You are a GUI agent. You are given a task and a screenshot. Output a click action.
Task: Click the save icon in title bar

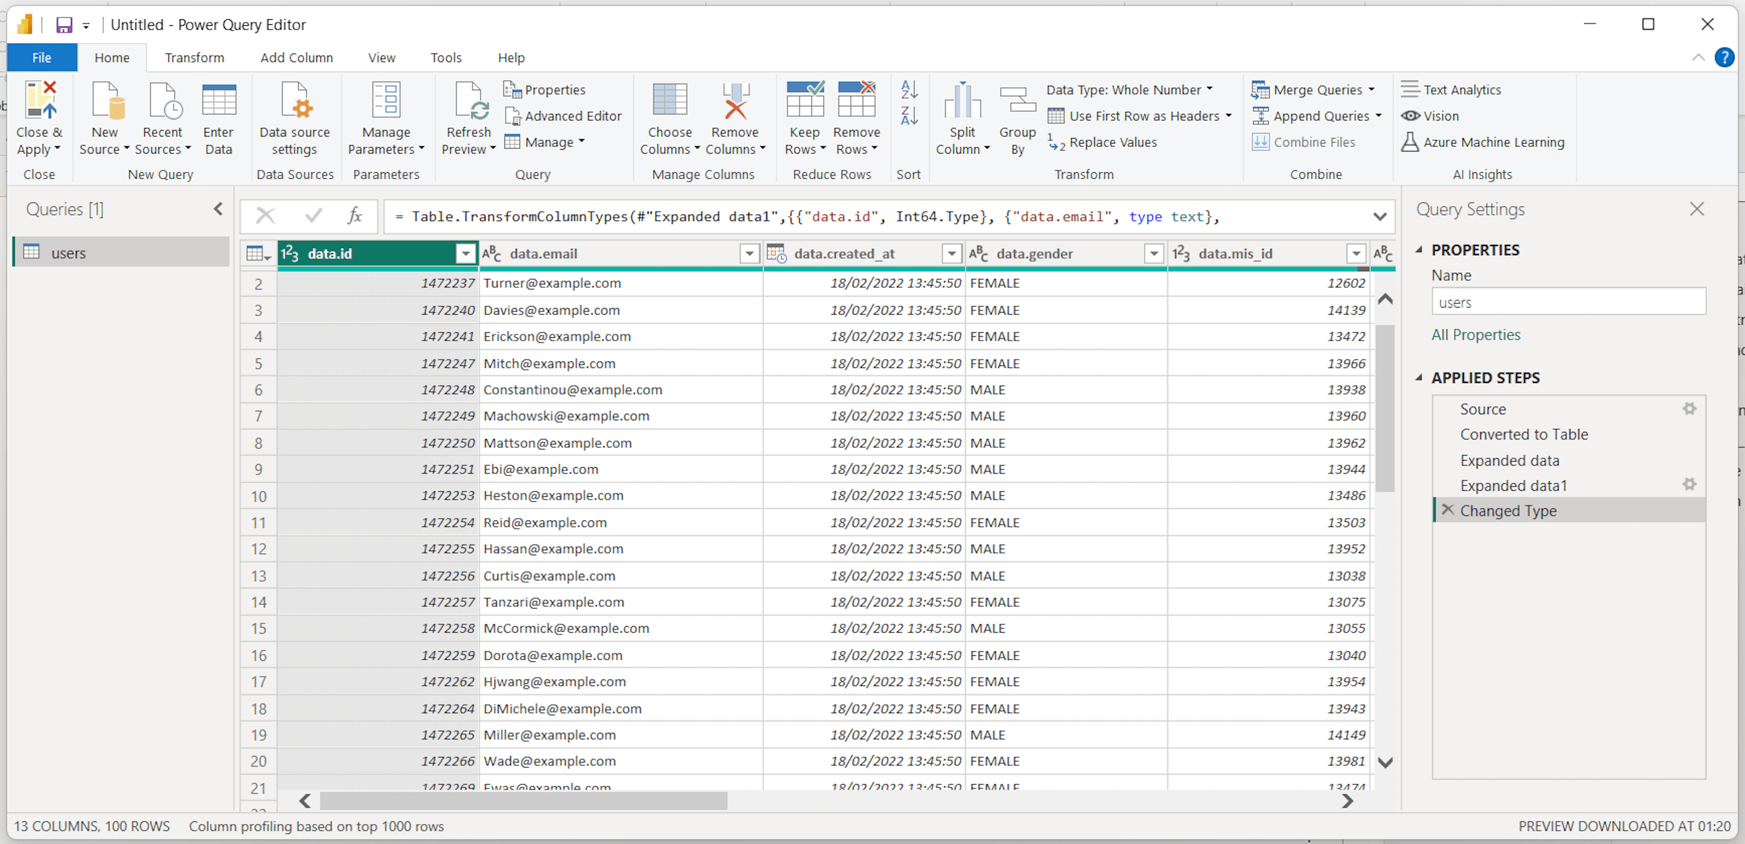coord(64,25)
